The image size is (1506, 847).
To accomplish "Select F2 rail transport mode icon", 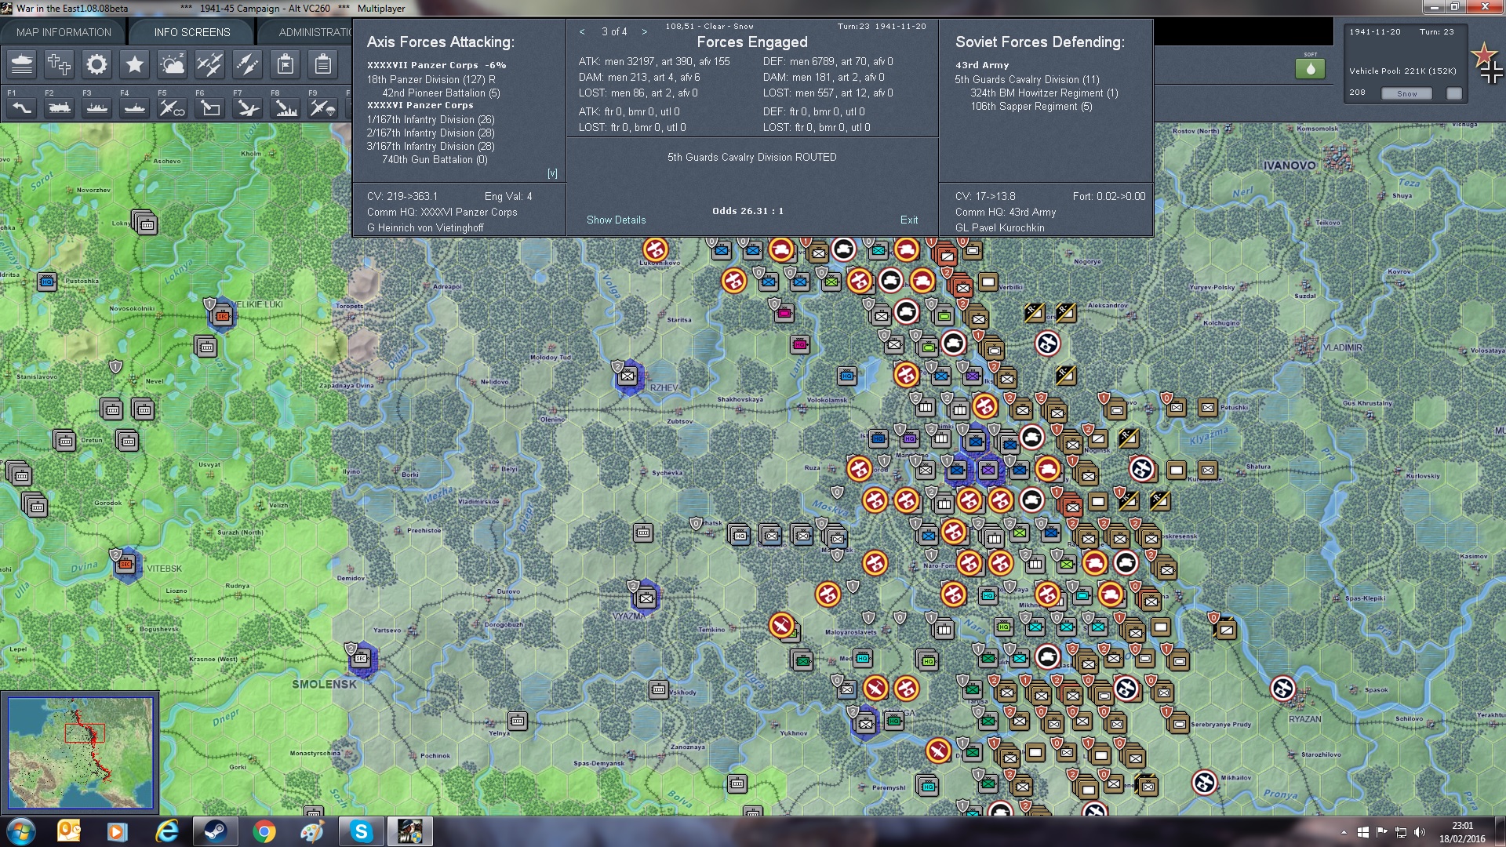I will 60,108.
